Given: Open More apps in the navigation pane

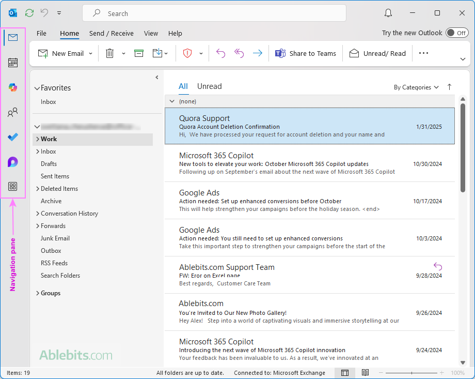Looking at the screenshot, I should click(12, 186).
